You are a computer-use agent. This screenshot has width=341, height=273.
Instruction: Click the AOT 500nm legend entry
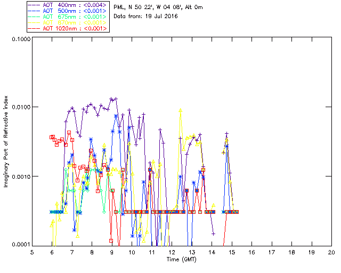click(x=68, y=11)
